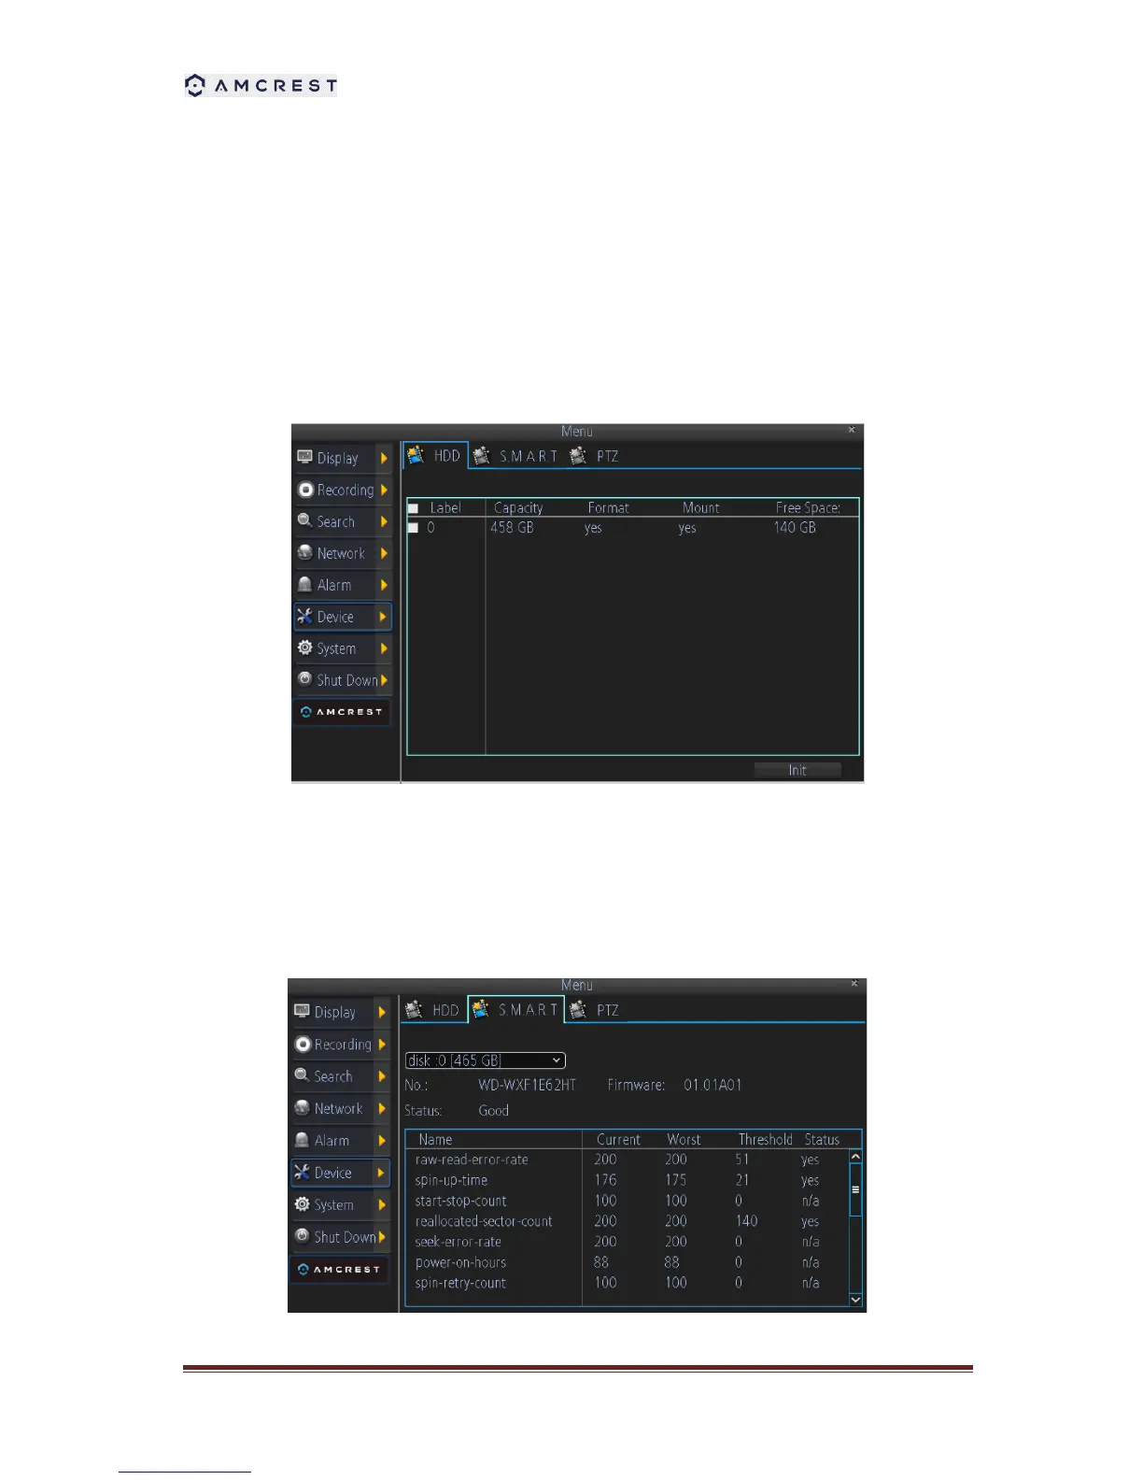Close the menu window showing the HDD table
The image size is (1143, 1480).
click(852, 430)
